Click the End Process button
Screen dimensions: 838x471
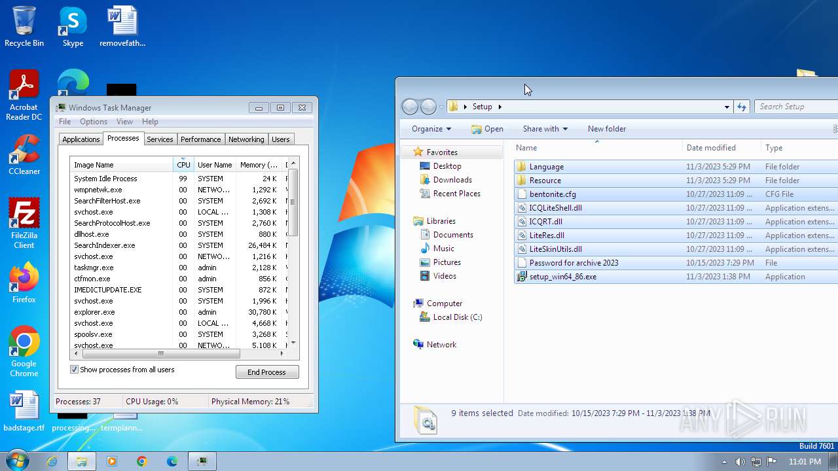pyautogui.click(x=267, y=372)
